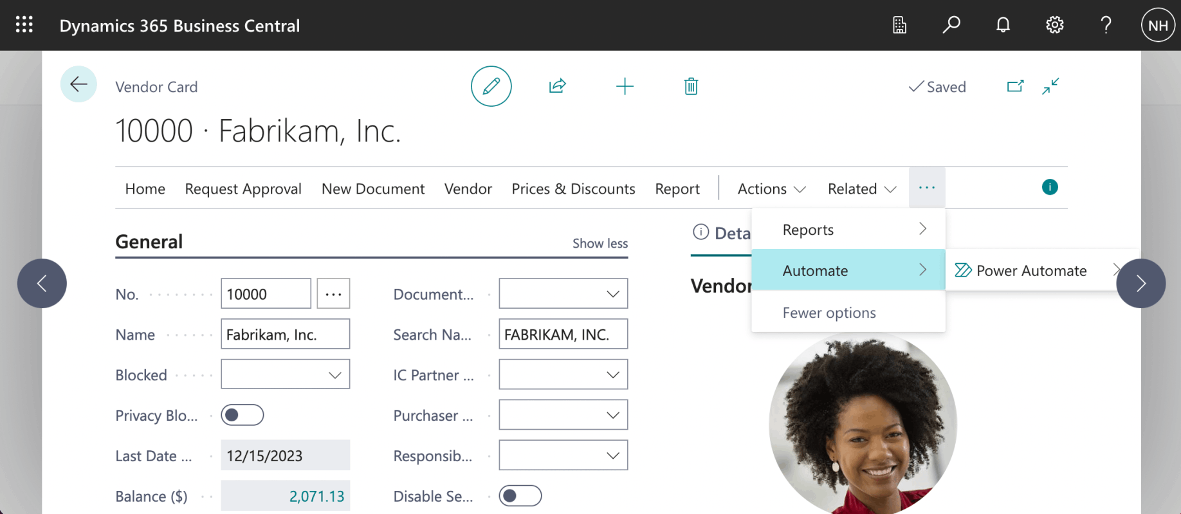The height and width of the screenshot is (514, 1181).
Task: Click the vendor portrait picture
Action: pos(863,425)
